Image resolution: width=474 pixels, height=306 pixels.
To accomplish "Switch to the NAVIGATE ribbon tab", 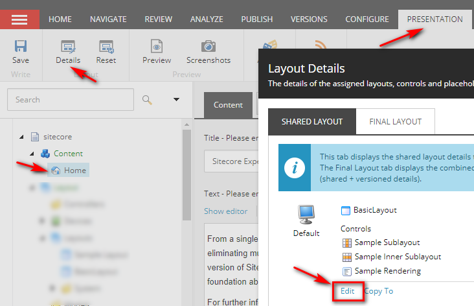I will 108,19.
